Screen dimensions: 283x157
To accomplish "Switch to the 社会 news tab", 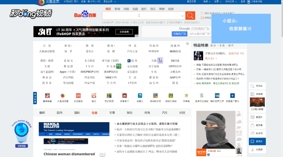I will [95, 113].
